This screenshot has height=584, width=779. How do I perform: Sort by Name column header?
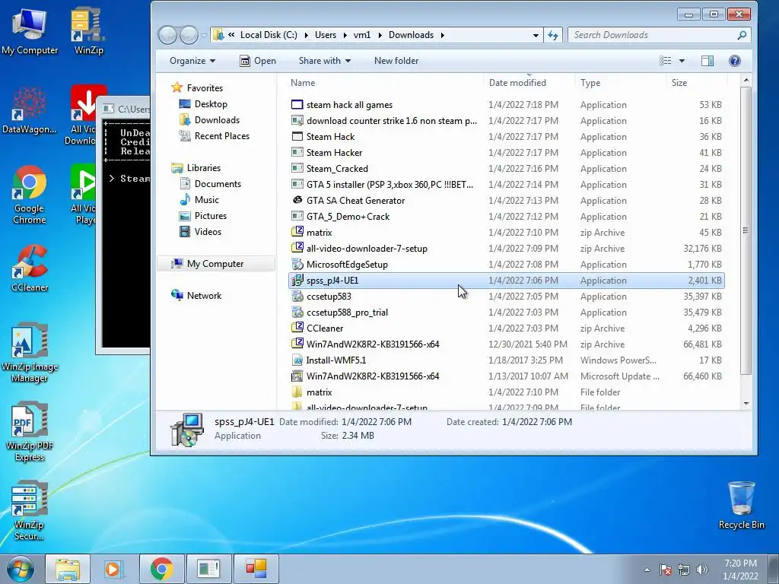[x=386, y=82]
